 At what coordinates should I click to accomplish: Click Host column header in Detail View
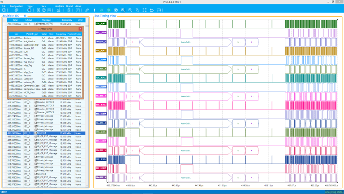coord(51,34)
